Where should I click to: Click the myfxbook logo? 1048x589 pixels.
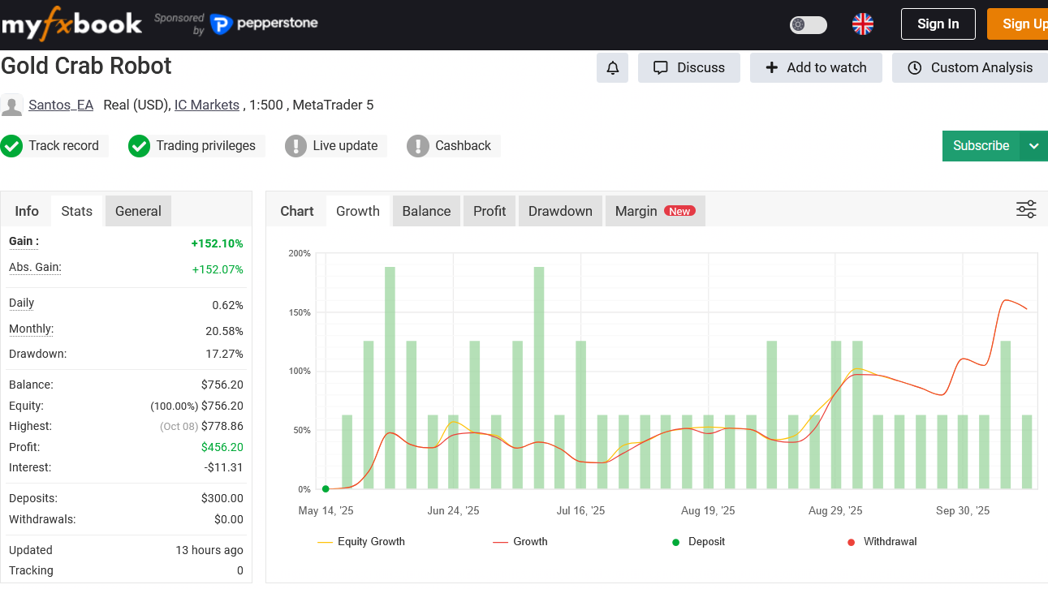point(71,24)
